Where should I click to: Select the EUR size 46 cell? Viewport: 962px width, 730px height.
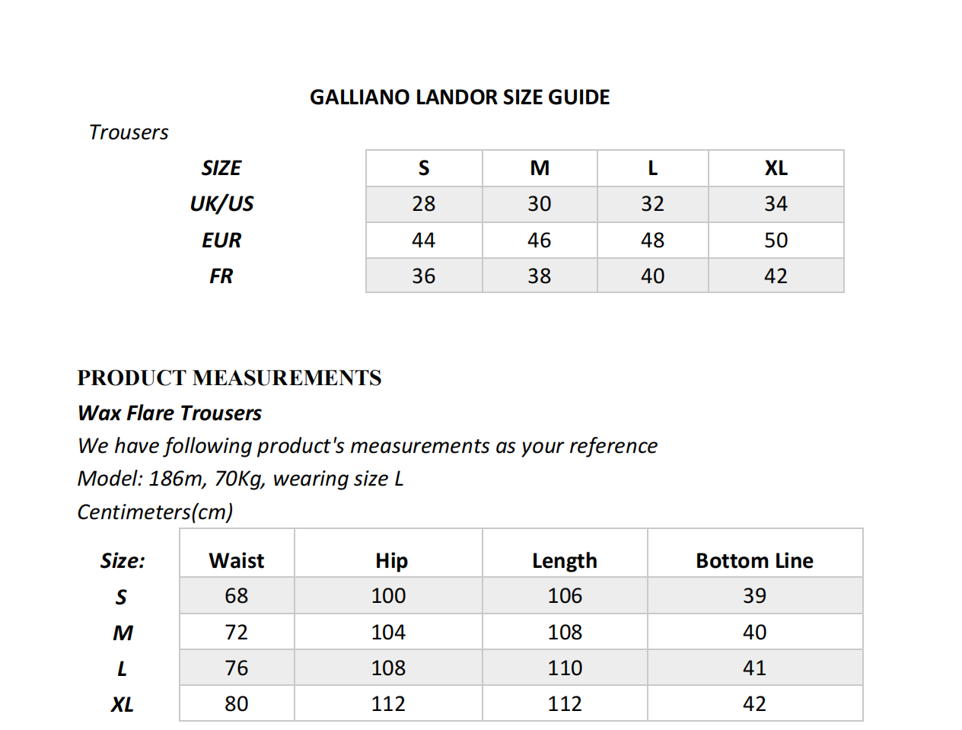coord(539,241)
